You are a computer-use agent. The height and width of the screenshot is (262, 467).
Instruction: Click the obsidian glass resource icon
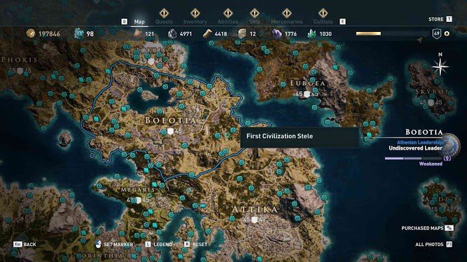277,34
